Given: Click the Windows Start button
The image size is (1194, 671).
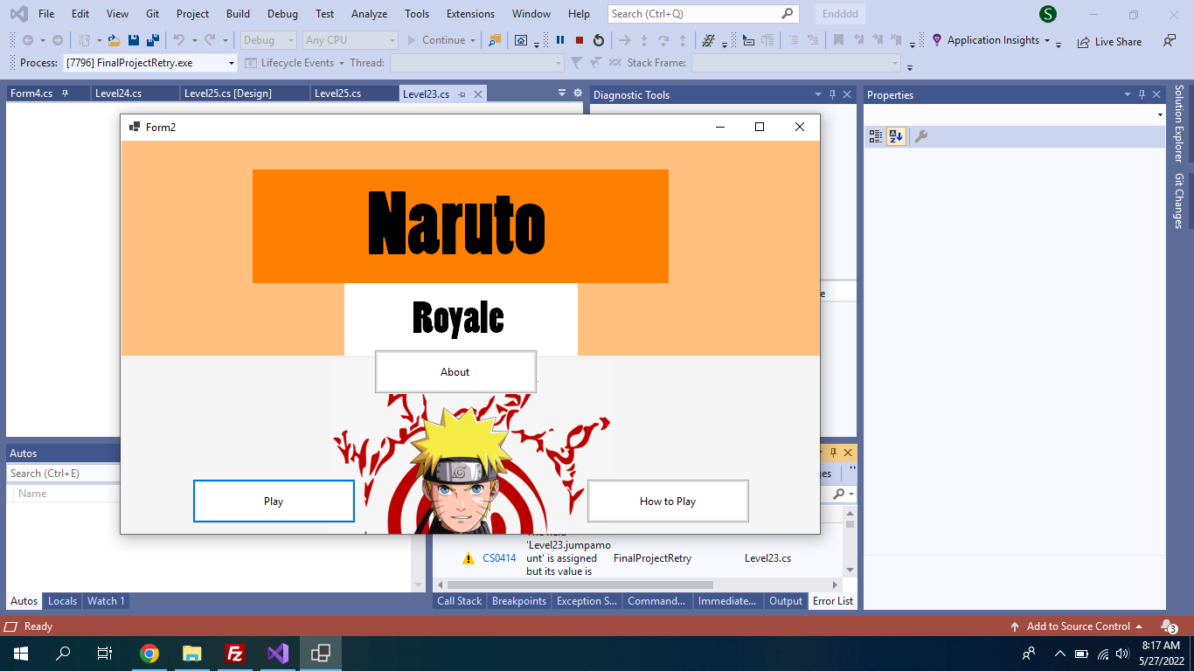Looking at the screenshot, I should (20, 653).
